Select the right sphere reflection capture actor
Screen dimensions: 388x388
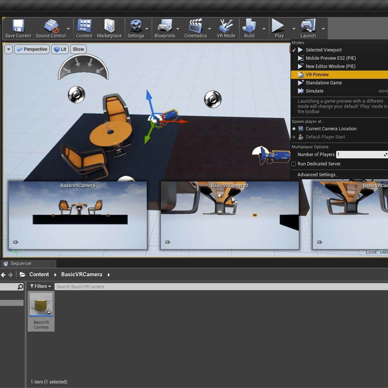coord(213,99)
